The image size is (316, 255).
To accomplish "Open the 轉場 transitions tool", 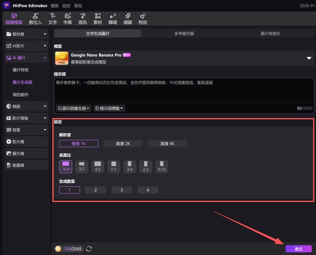I will click(x=113, y=19).
